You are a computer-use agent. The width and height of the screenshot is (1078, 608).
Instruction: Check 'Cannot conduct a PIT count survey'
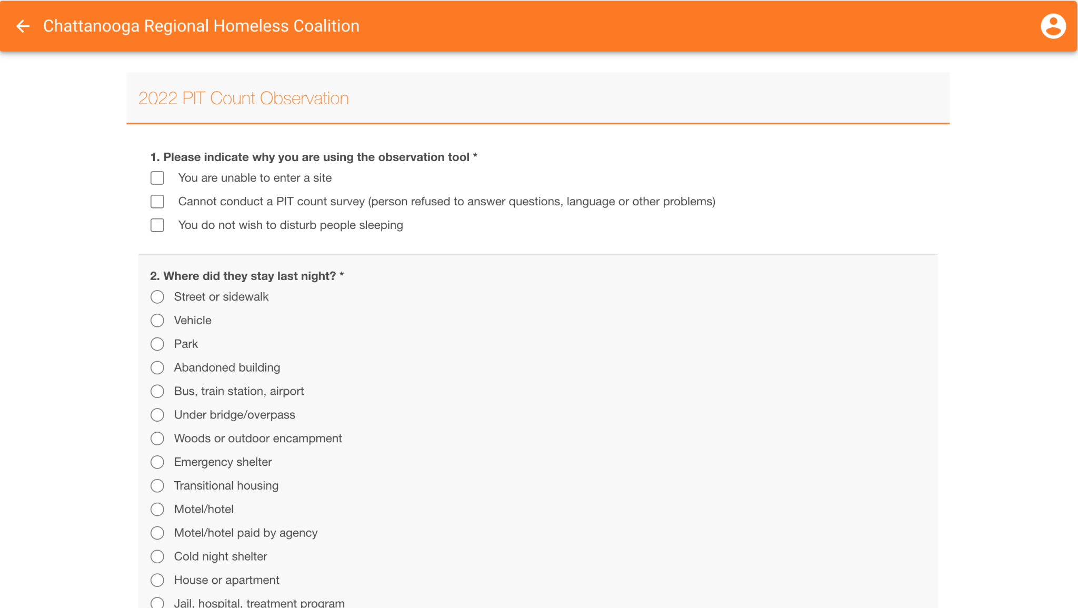point(157,202)
